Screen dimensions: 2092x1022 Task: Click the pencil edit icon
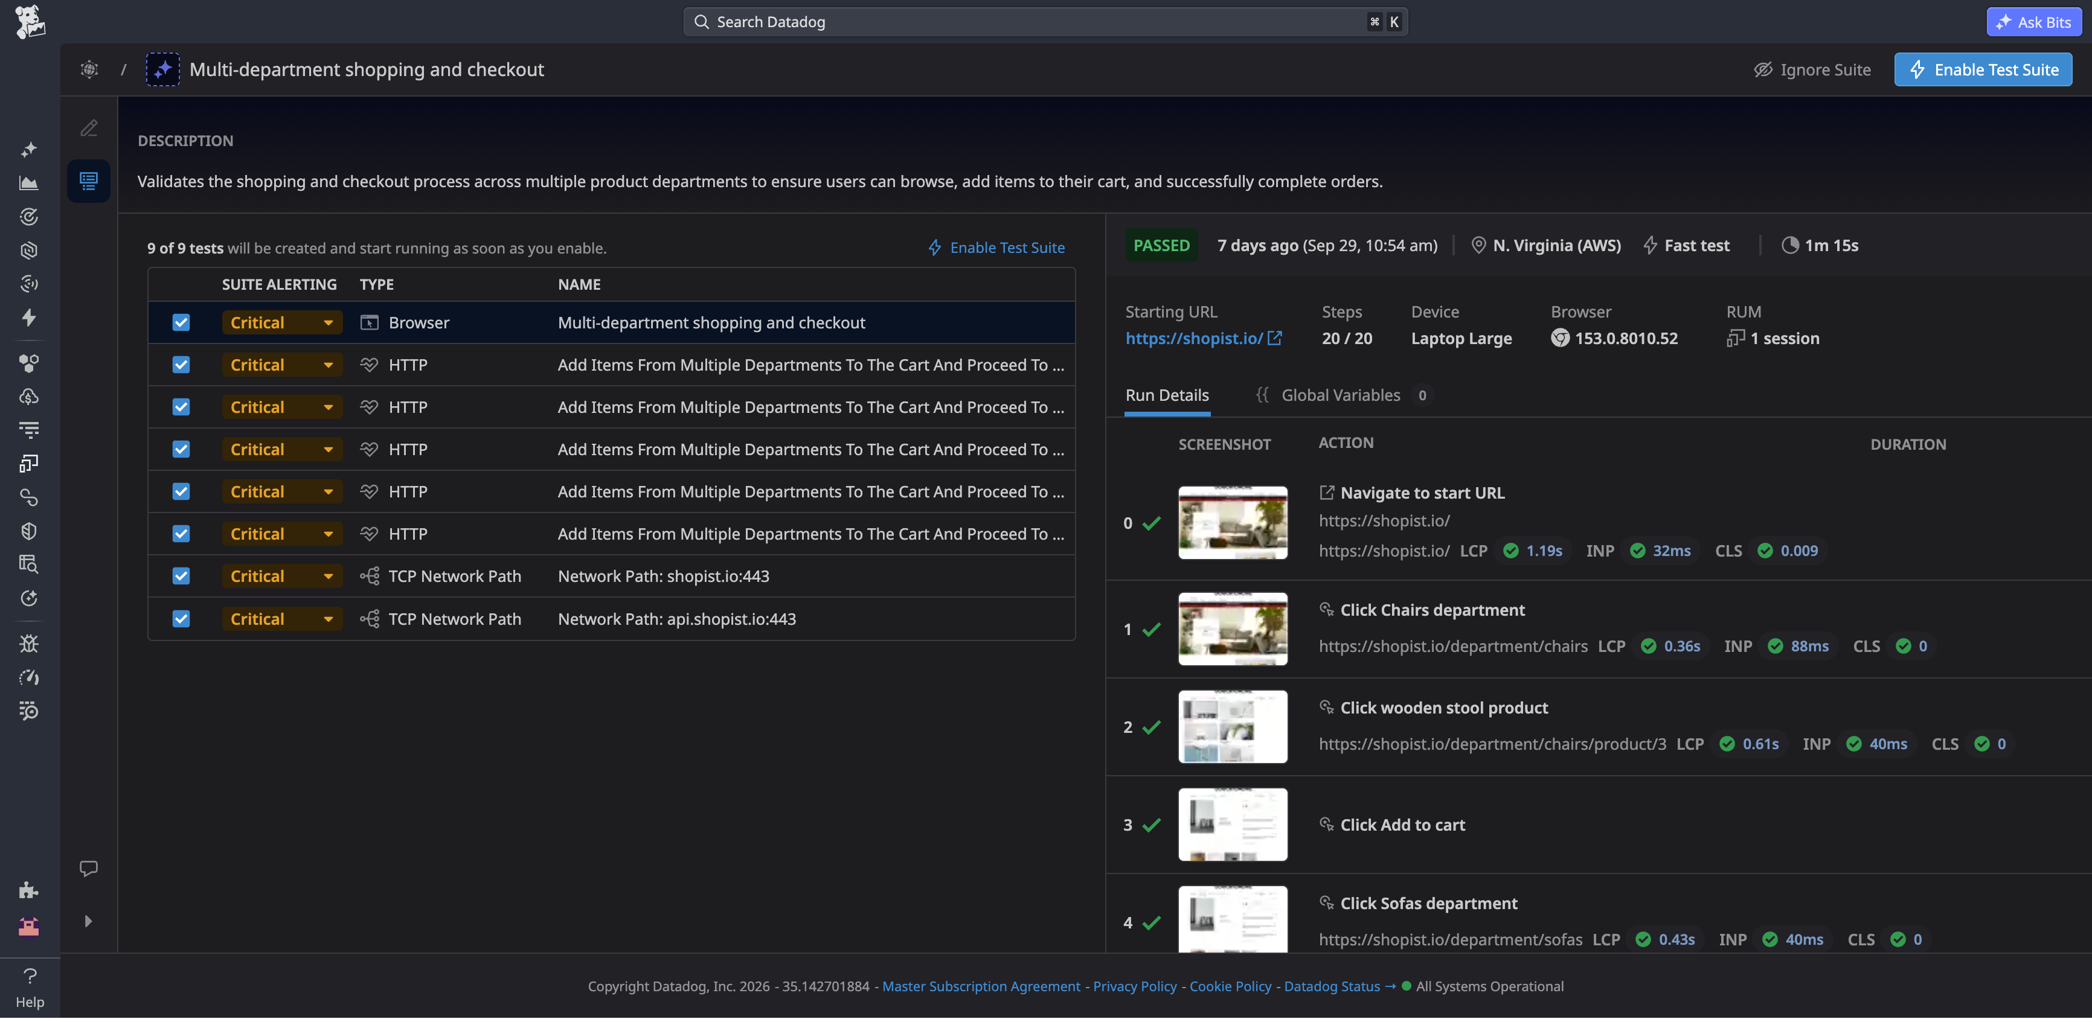click(x=89, y=128)
